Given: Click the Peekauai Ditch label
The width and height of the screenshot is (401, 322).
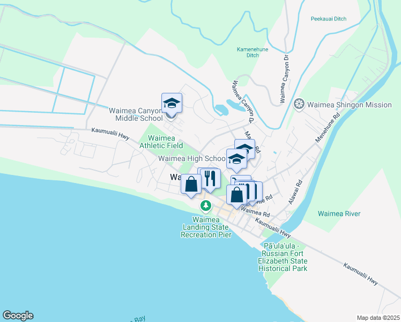Looking at the screenshot, I should tap(329, 19).
